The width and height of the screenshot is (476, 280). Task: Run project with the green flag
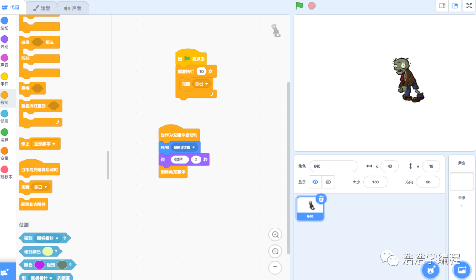pos(299,5)
